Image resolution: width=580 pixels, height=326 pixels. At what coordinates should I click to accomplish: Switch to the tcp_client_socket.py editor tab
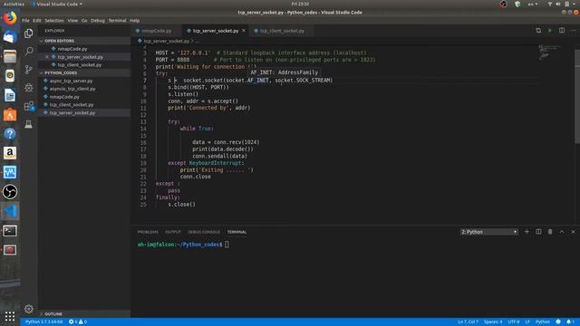click(x=282, y=31)
